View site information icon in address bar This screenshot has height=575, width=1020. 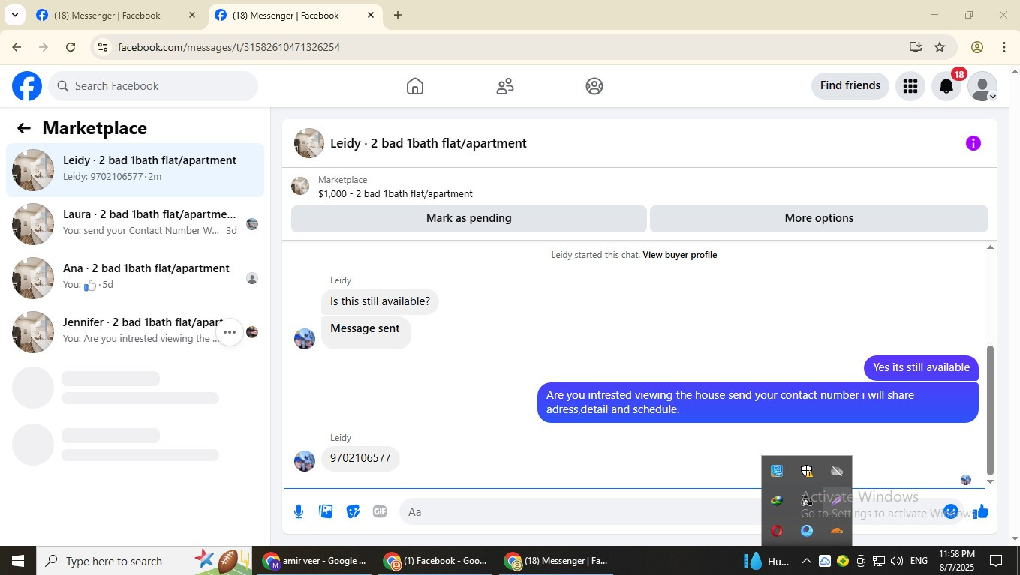click(103, 47)
